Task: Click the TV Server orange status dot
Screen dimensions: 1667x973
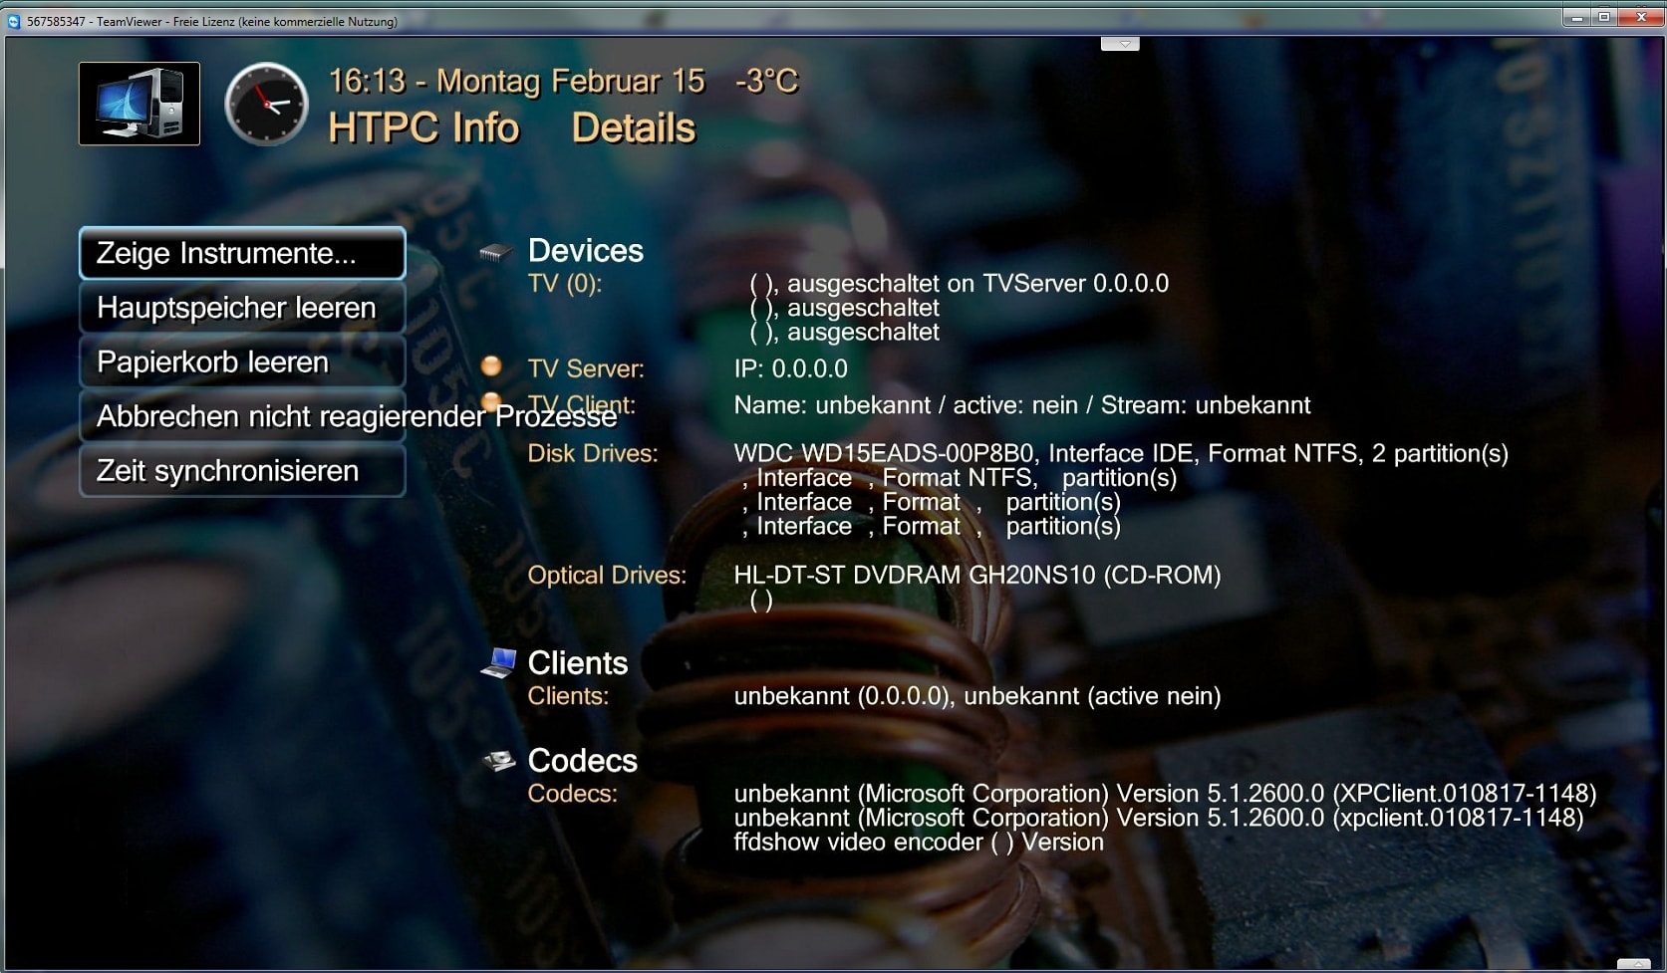Action: click(x=491, y=366)
